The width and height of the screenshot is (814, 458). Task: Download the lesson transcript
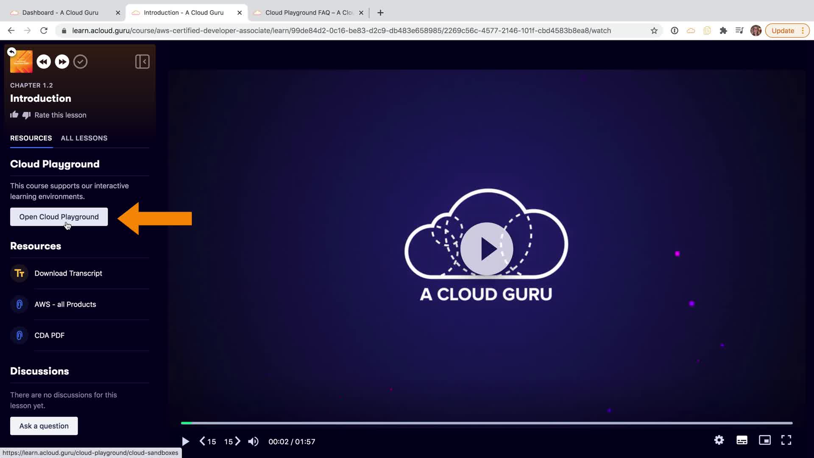[68, 274]
